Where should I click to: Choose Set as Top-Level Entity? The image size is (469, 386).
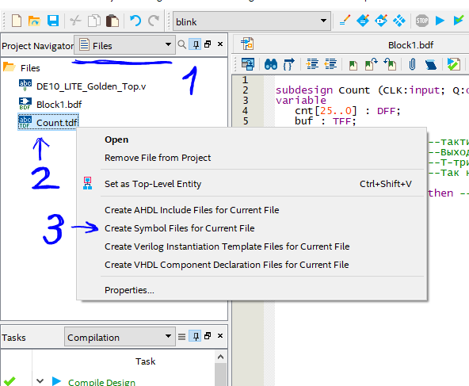coord(153,184)
